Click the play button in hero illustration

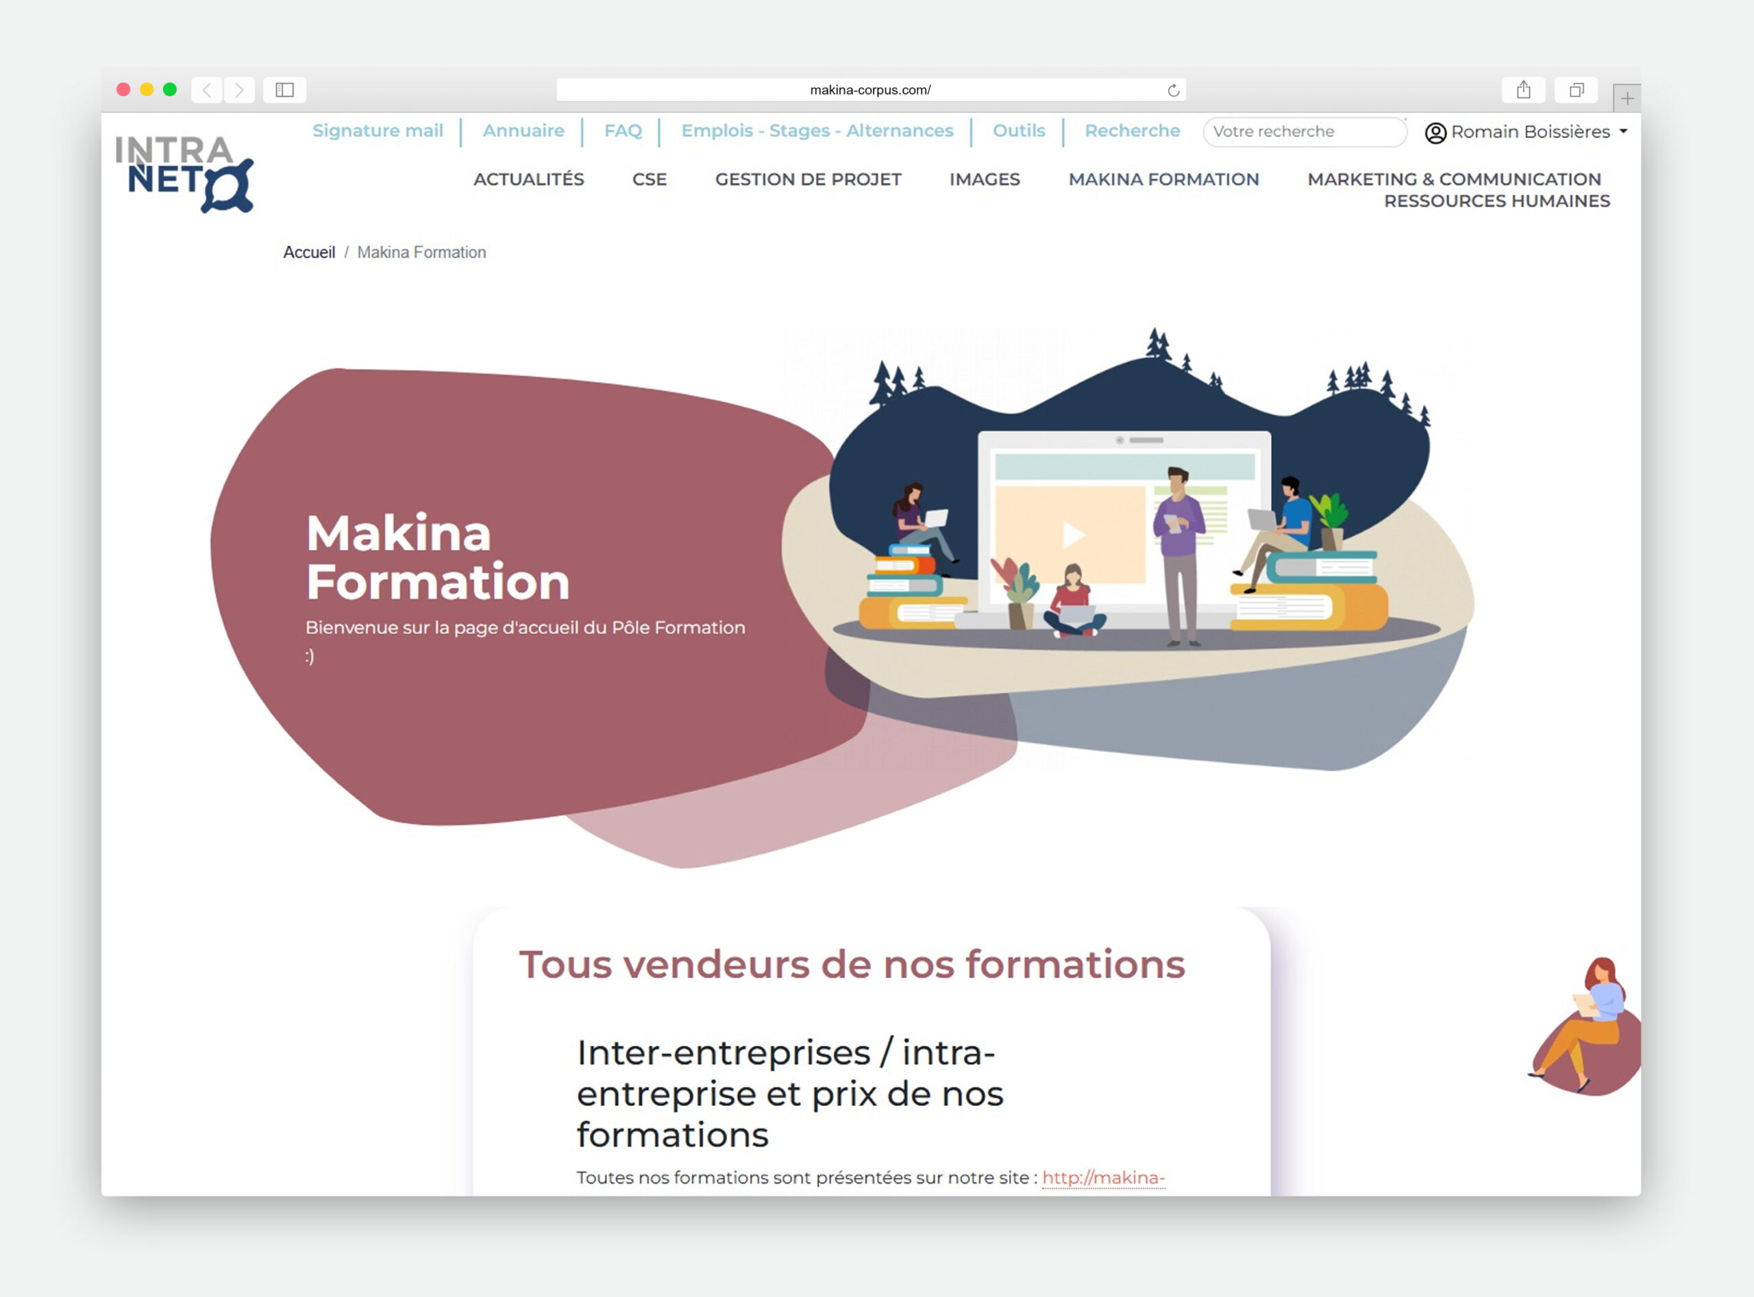coord(1073,535)
